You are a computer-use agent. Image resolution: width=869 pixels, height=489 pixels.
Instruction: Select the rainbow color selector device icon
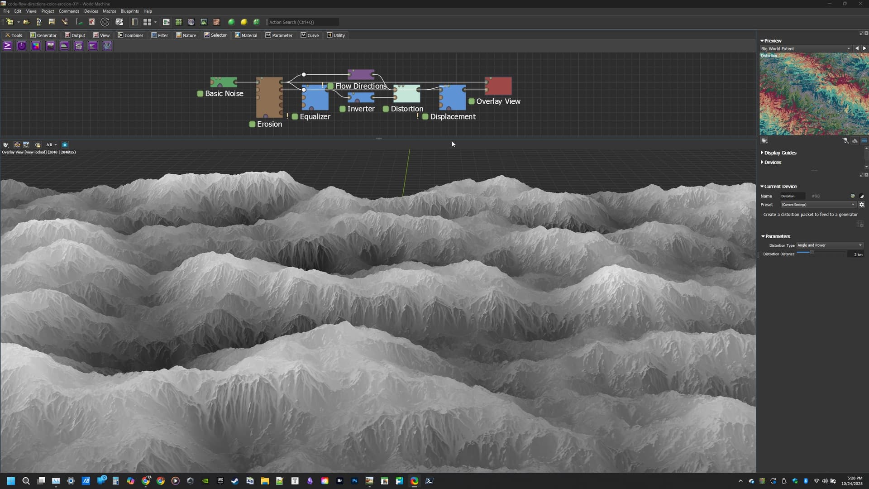tap(36, 46)
